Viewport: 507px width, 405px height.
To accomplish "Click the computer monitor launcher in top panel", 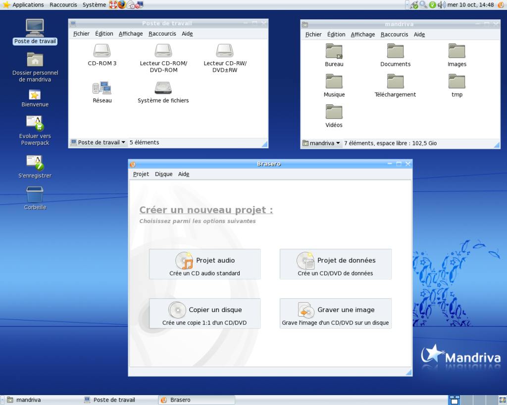I will tap(139, 4).
